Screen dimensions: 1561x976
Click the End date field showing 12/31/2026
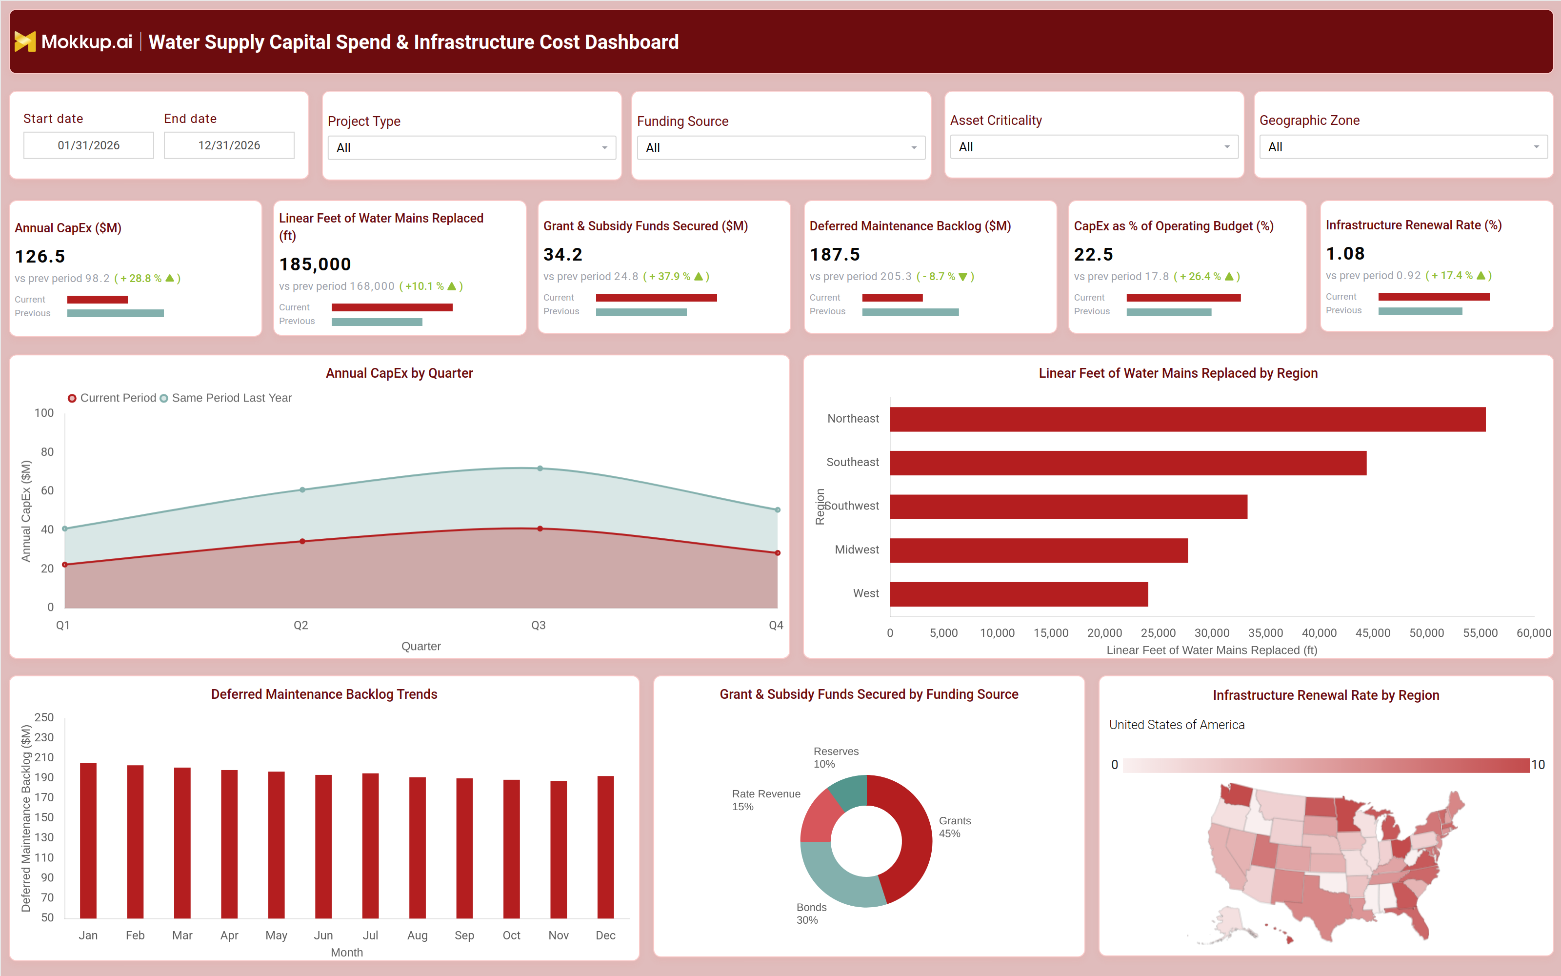click(x=229, y=145)
